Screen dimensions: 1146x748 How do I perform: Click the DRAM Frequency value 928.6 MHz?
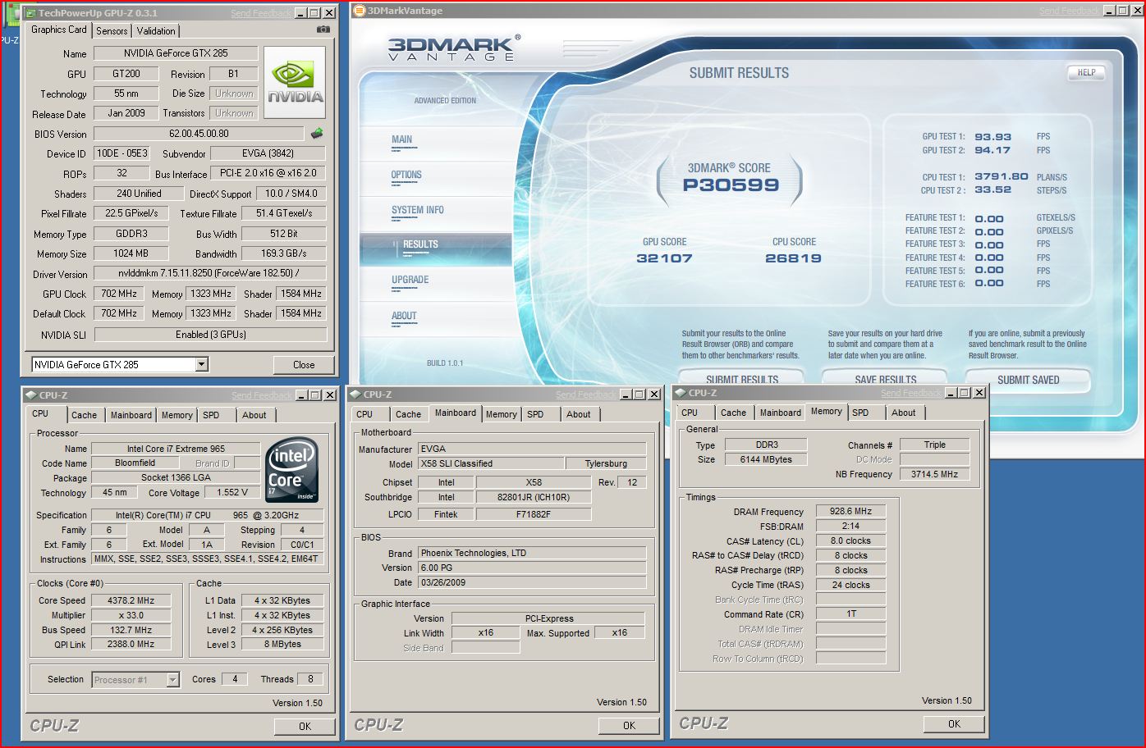pos(850,511)
